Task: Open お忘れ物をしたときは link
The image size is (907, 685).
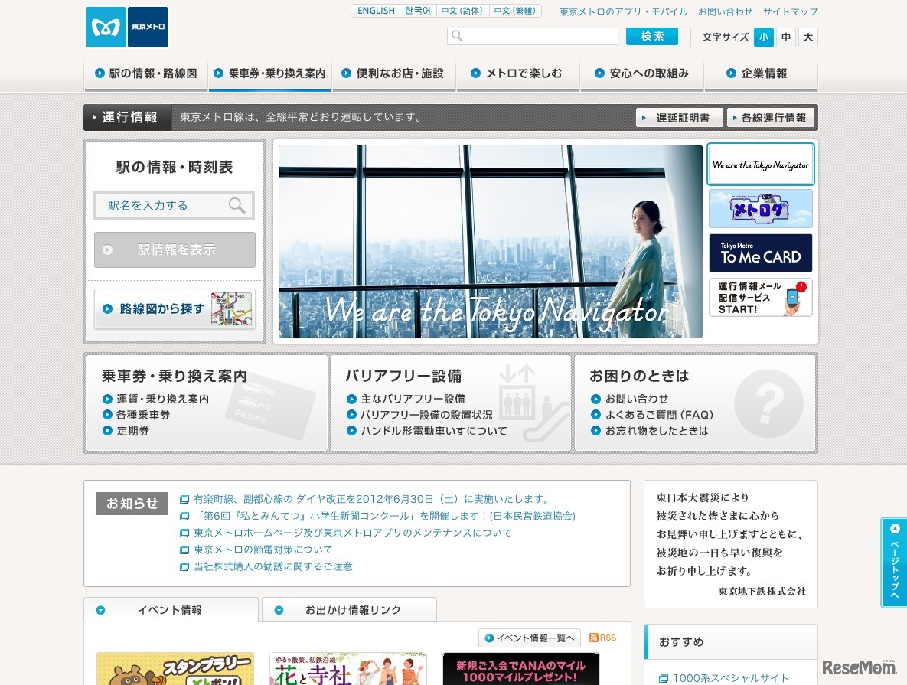Action: pyautogui.click(x=657, y=431)
